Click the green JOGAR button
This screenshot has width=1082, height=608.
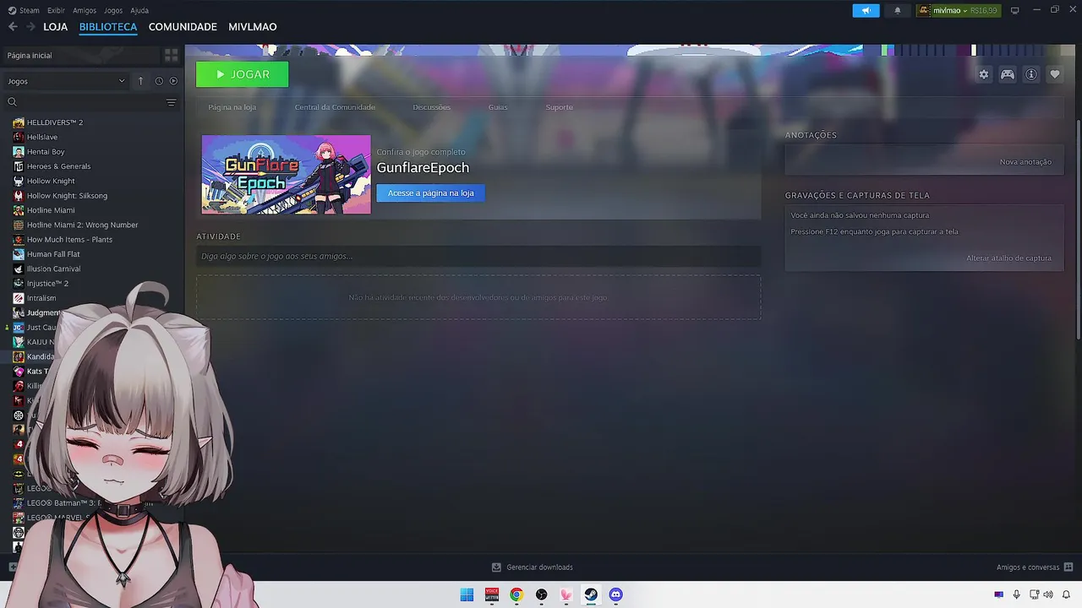tap(243, 74)
